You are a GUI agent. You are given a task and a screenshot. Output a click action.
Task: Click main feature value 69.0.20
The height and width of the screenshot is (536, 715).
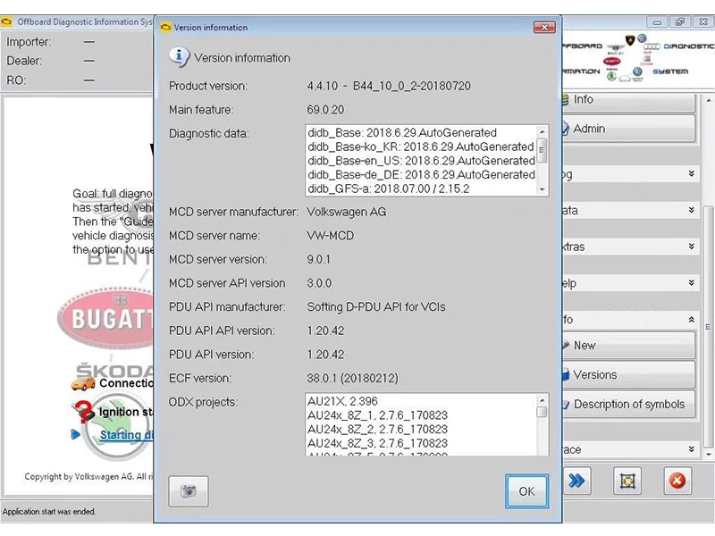tap(325, 109)
